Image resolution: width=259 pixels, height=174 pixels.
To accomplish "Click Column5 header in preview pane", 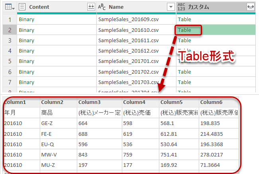I will [179, 102].
